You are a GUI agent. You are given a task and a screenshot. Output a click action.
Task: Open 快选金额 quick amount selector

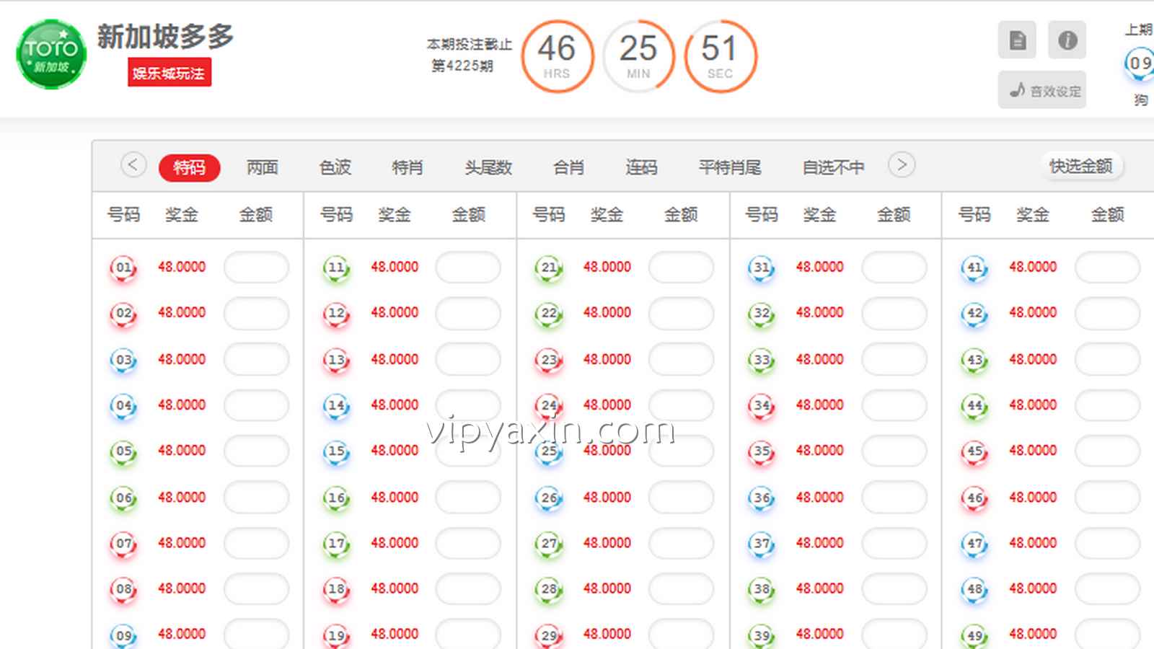1080,167
